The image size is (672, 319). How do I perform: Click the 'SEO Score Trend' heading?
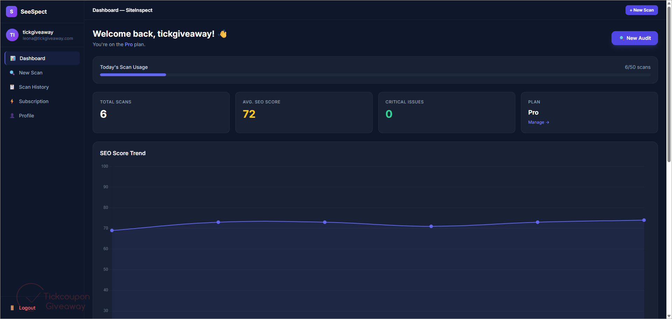click(123, 153)
